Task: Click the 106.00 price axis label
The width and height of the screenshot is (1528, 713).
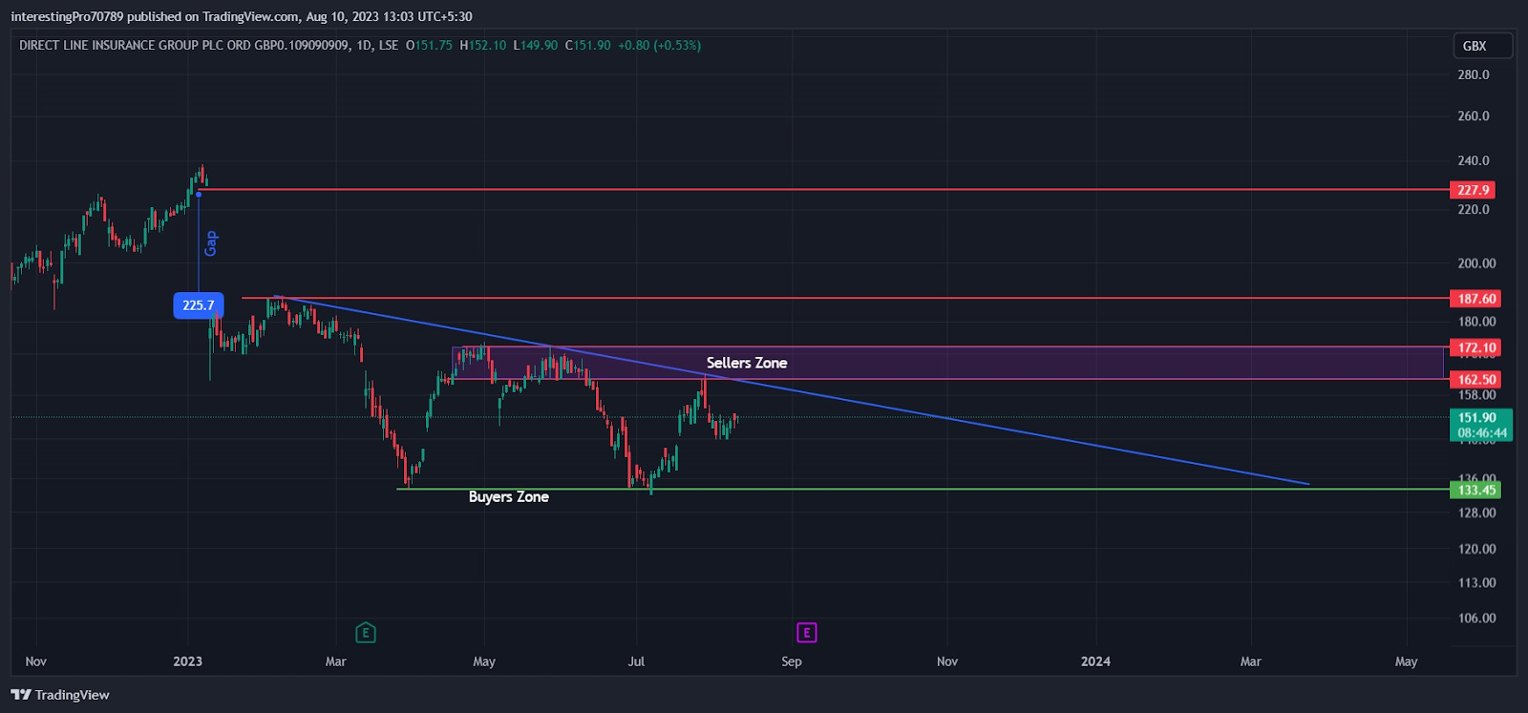Action: tap(1477, 618)
